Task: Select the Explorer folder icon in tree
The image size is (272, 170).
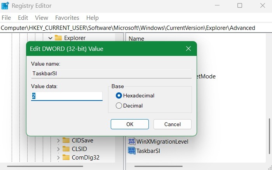Action: [59, 38]
